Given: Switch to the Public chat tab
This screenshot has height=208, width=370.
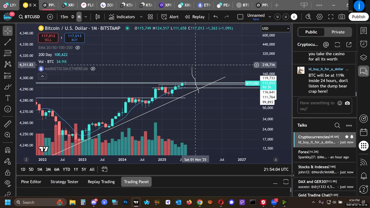Looking at the screenshot, I should 311,32.
